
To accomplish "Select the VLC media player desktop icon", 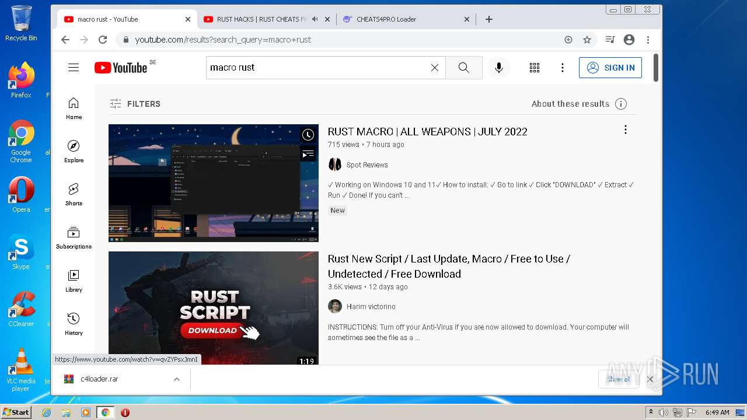I will (21, 369).
